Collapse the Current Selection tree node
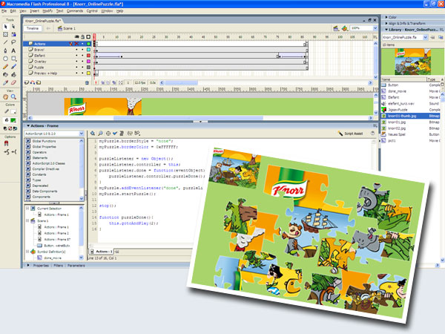 pyautogui.click(x=27, y=209)
